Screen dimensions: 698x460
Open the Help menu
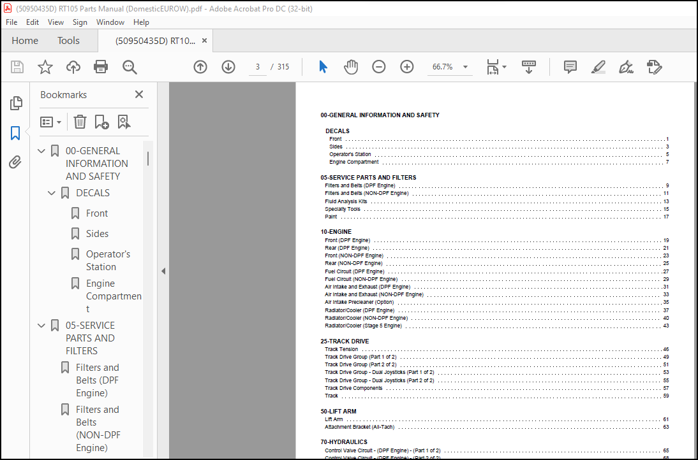tap(141, 22)
